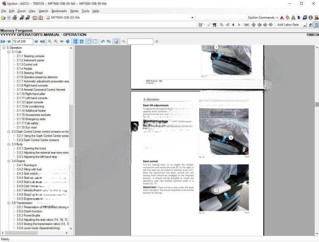The height and width of the screenshot is (242, 319).
Task: Click the tree panel vertical scrollbar thumb
Action: [x=71, y=126]
